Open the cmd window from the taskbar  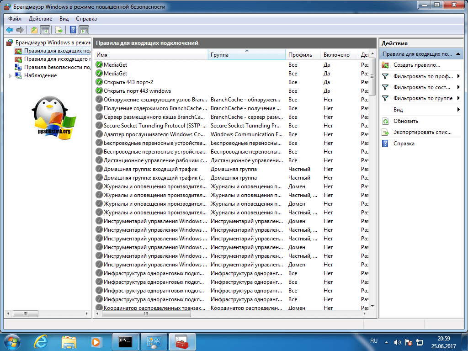tap(125, 341)
